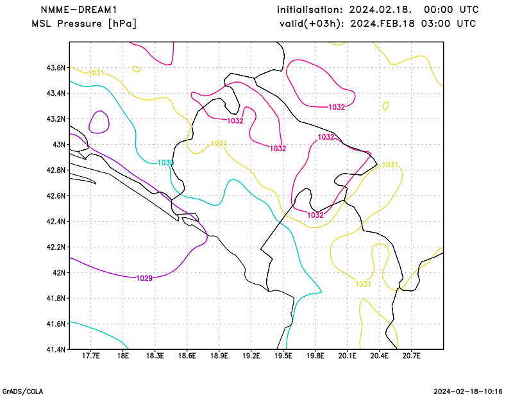The image size is (513, 396).
Task: Click the 18.9E longitude label
Action: 219,356
